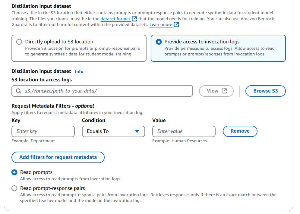Click the Enter key input field
The width and height of the screenshot is (300, 214).
point(43,131)
